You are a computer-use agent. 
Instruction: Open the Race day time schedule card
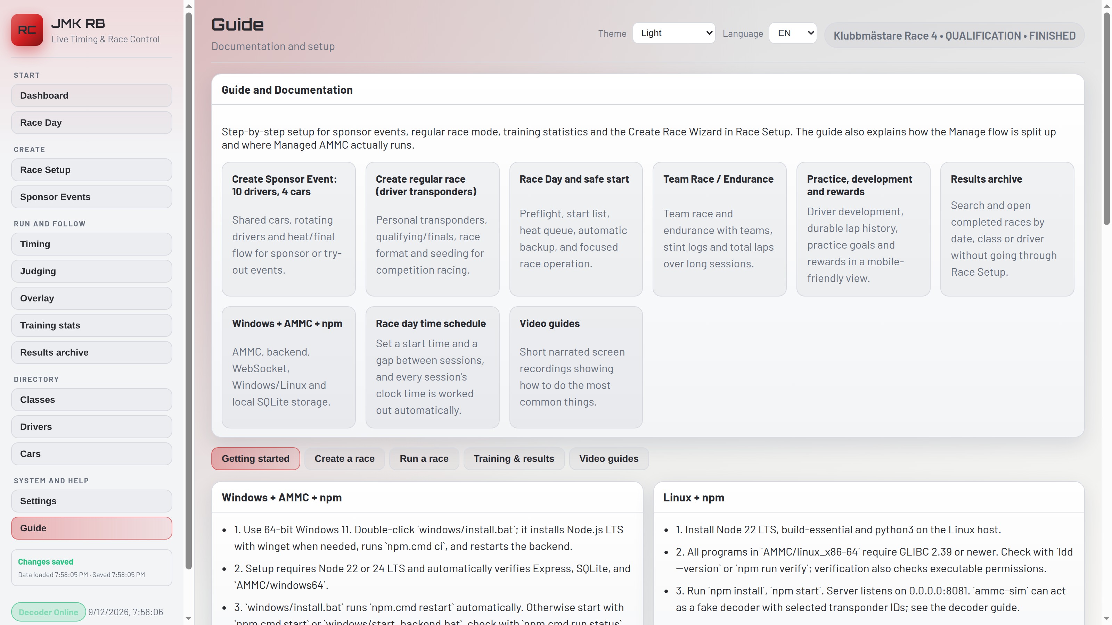click(432, 367)
